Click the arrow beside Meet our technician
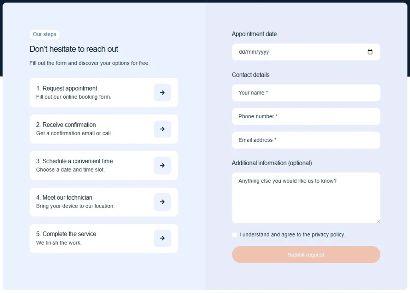 (x=162, y=202)
